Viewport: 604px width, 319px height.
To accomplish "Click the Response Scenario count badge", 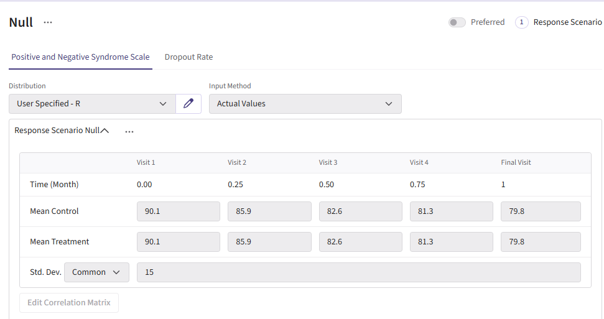I will pos(522,22).
